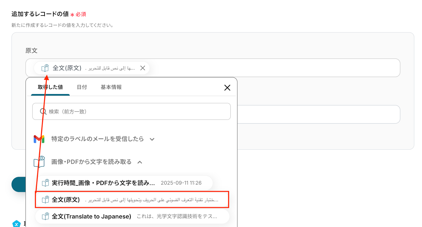Click the OCR icon in the 全文(原文) chip
The height and width of the screenshot is (227, 422).
point(45,68)
